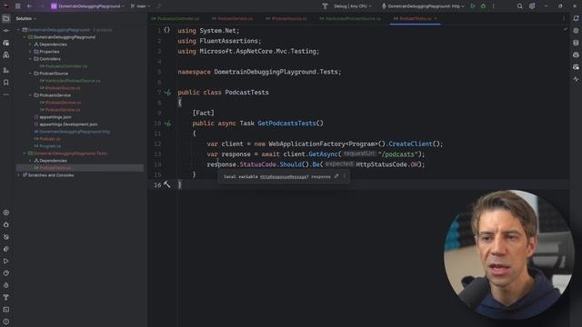Open the run configuration http dropdown
The image size is (582, 327).
tap(423, 6)
